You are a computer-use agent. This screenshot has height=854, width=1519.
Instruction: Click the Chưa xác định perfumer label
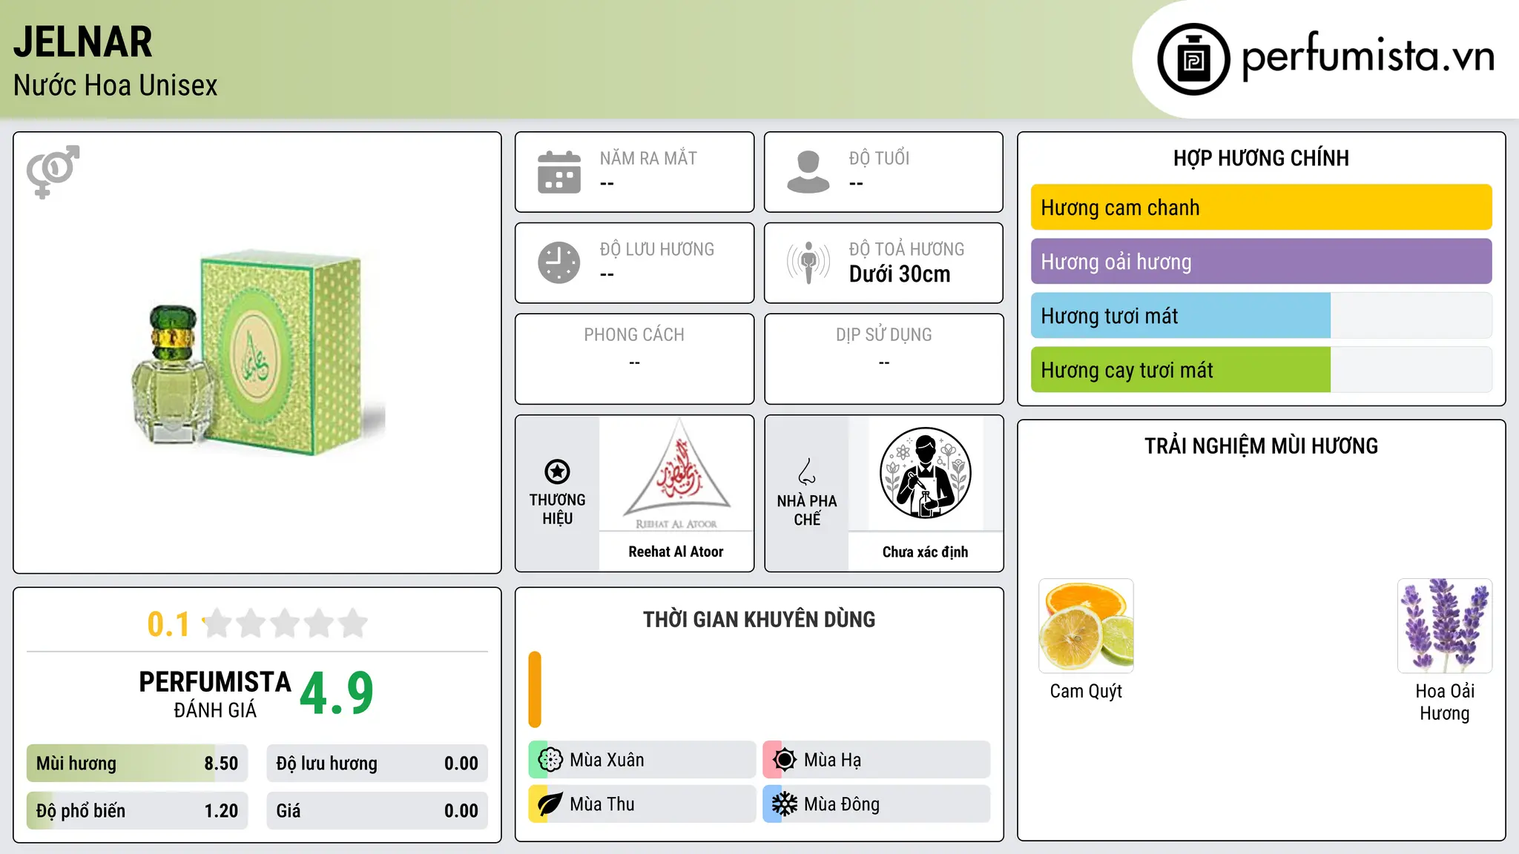pyautogui.click(x=925, y=552)
